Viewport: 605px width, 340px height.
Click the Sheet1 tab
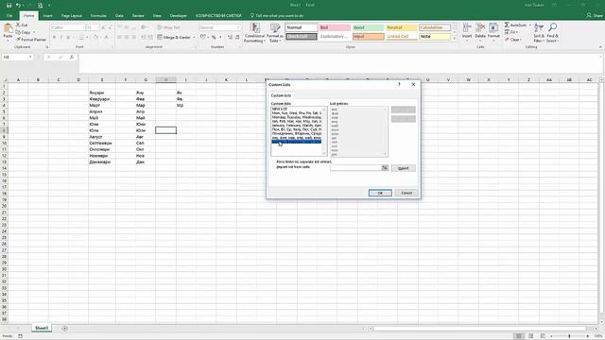(x=42, y=328)
